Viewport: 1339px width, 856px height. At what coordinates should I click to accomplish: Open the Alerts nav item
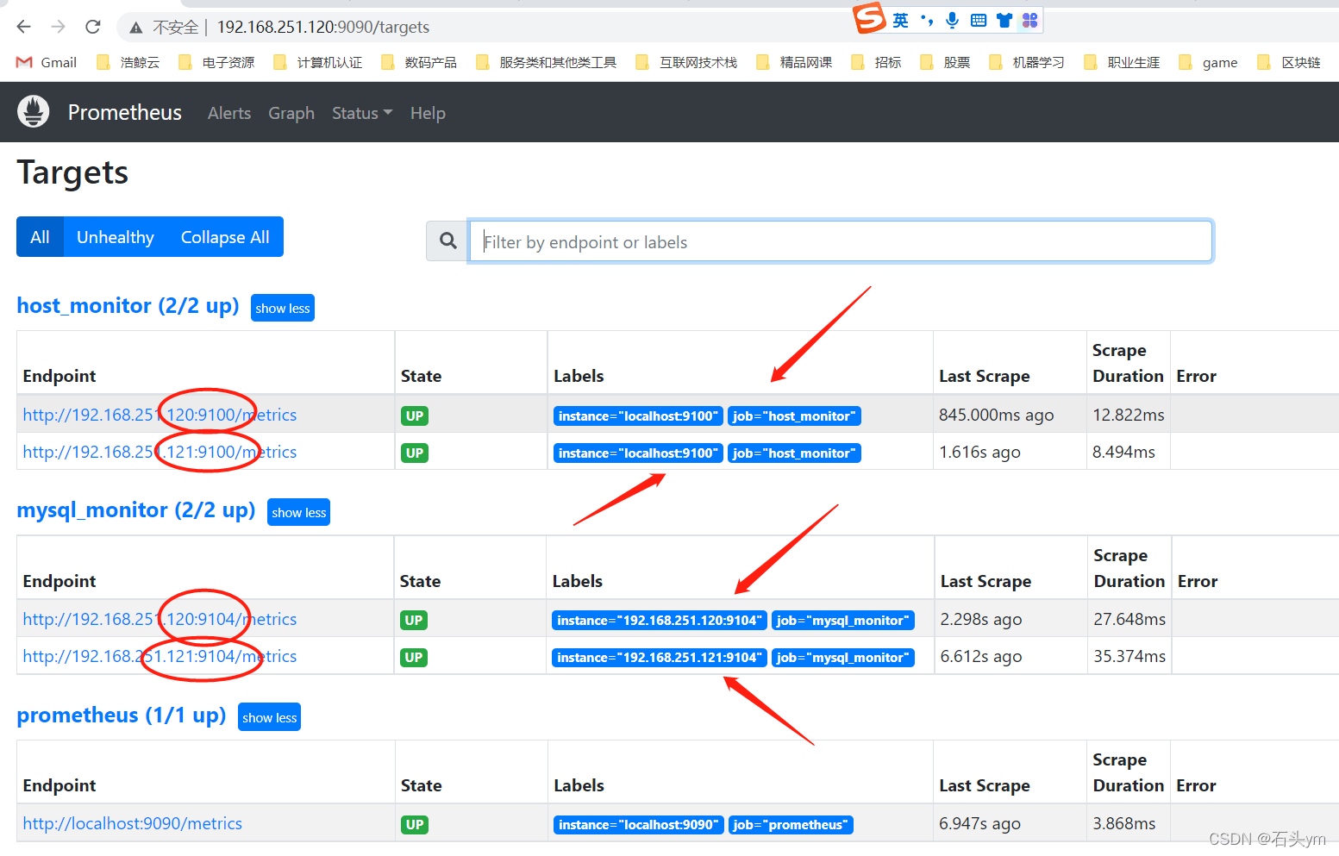coord(229,113)
